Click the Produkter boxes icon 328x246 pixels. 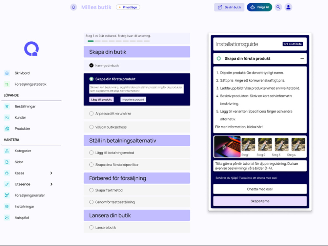tap(7, 129)
